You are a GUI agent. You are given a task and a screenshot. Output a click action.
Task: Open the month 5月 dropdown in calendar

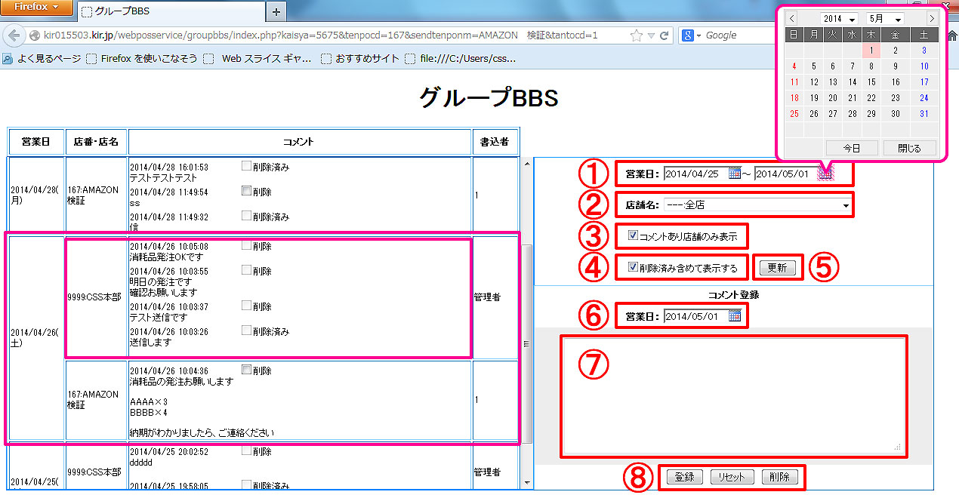[x=886, y=18]
